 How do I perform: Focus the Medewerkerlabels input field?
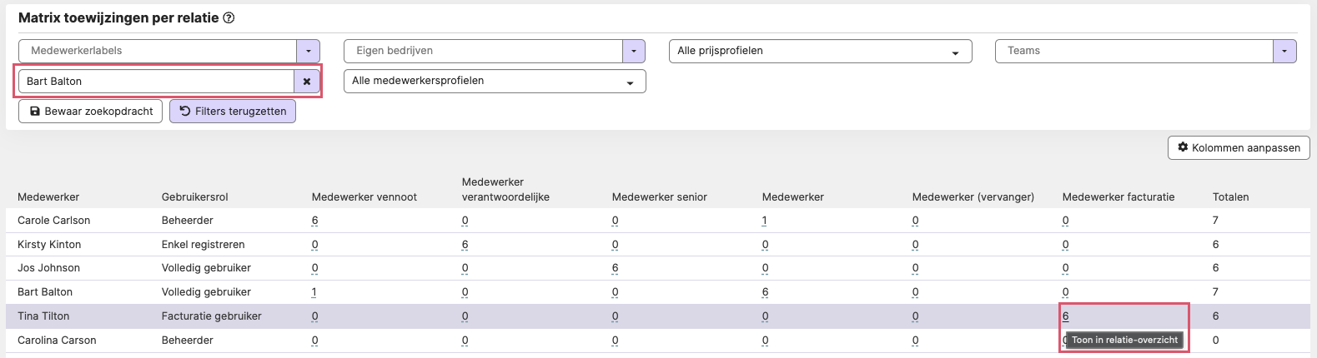pos(158,51)
